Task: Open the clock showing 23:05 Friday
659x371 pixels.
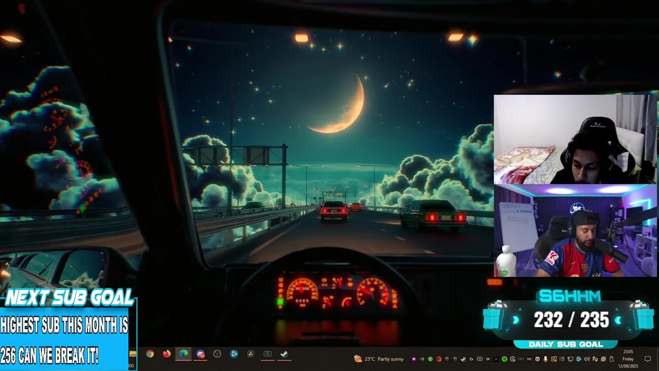Action: point(628,359)
